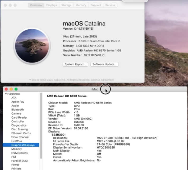The image size is (188, 170).
Task: Click the Vendor value AMD (0x1002)
Action: pos(83,119)
